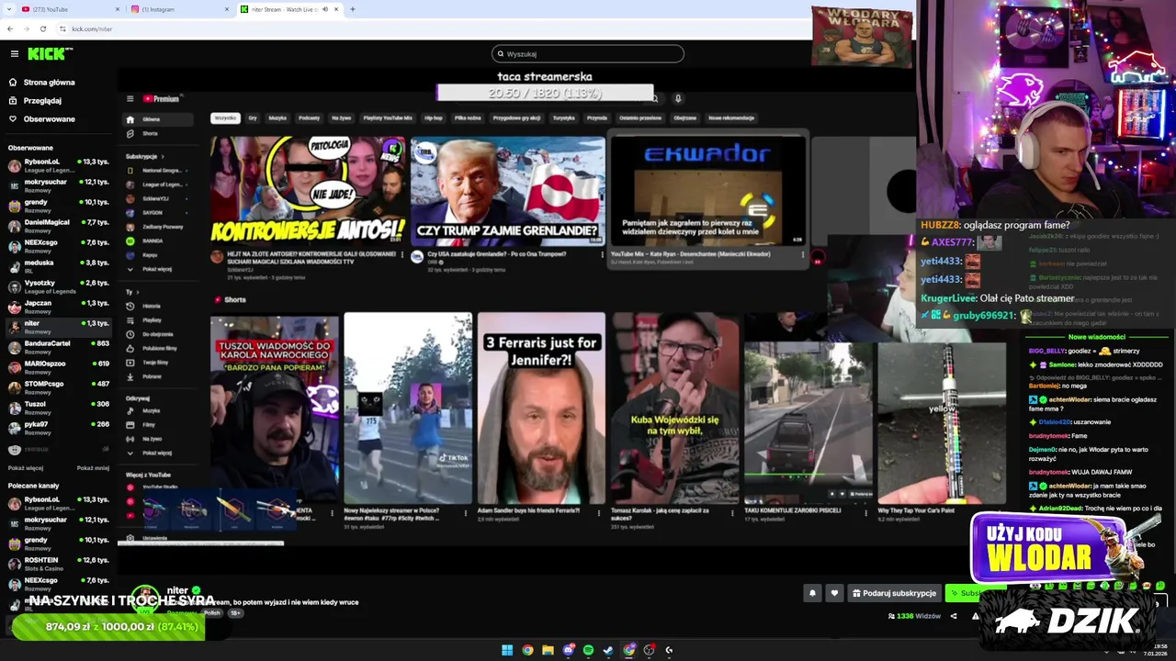Viewport: 1176px width, 661px height.
Task: Click the Wyszukaj search field
Action: (x=588, y=53)
